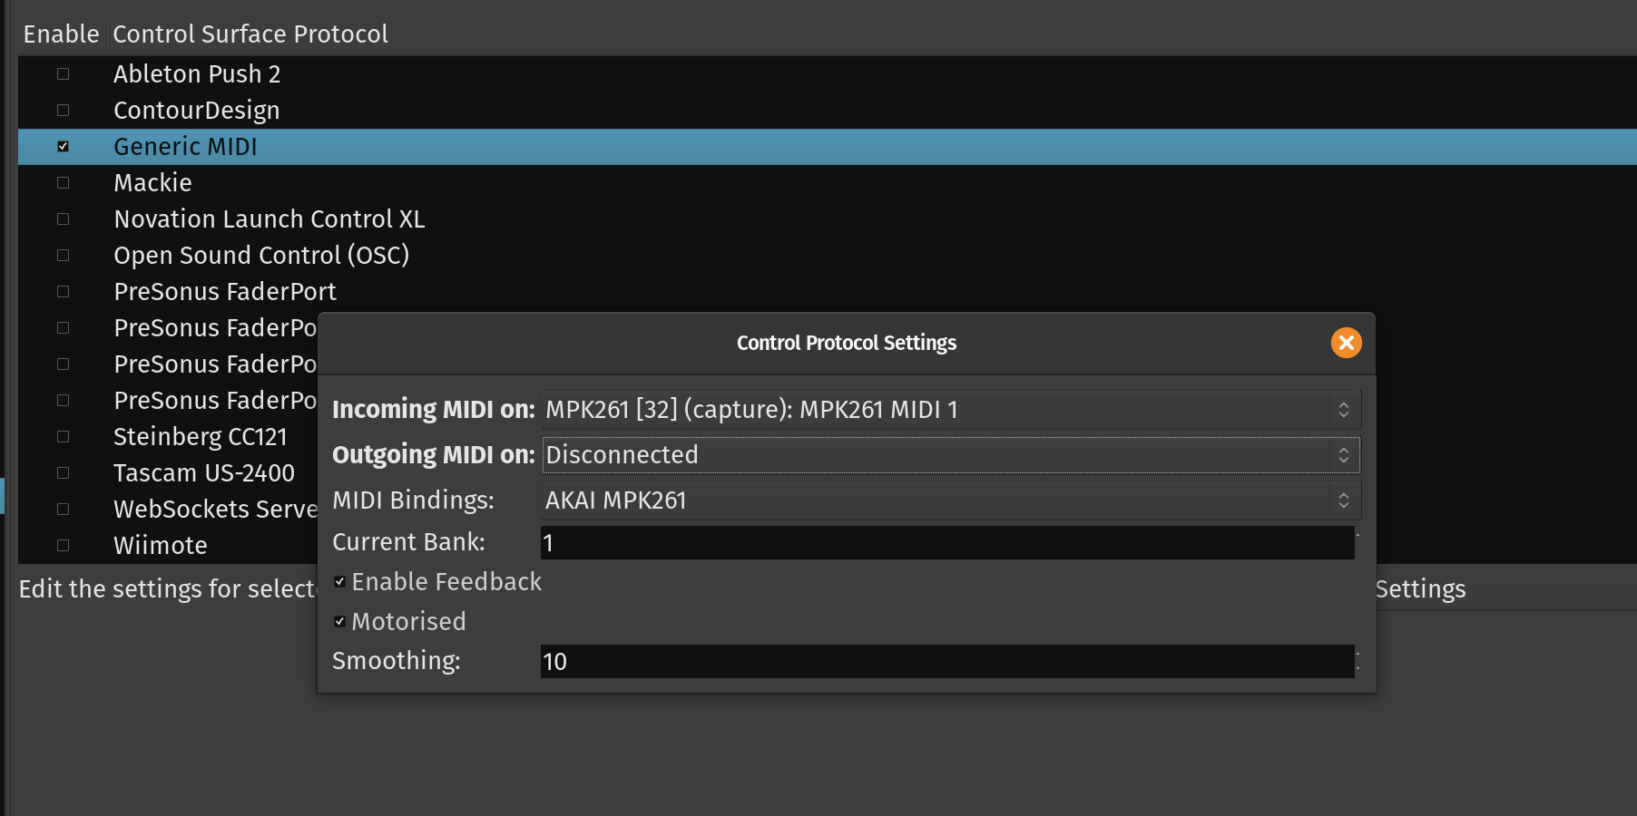The image size is (1637, 816).
Task: Select Open Sound Control (OSC) protocol
Action: (261, 256)
